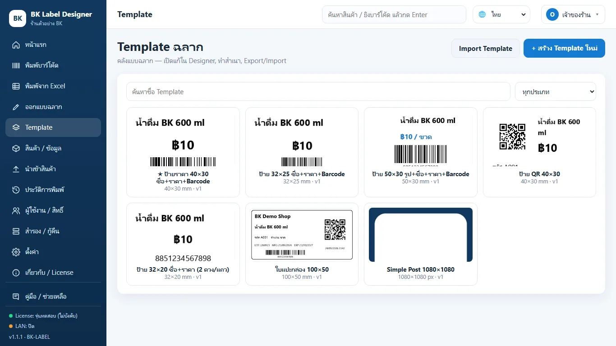This screenshot has width=616, height=346.
Task: Click the LAN: ปิด status text
Action: pos(25,326)
